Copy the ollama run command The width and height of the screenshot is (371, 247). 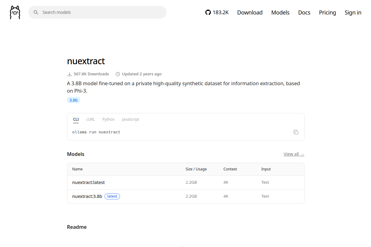(x=296, y=132)
